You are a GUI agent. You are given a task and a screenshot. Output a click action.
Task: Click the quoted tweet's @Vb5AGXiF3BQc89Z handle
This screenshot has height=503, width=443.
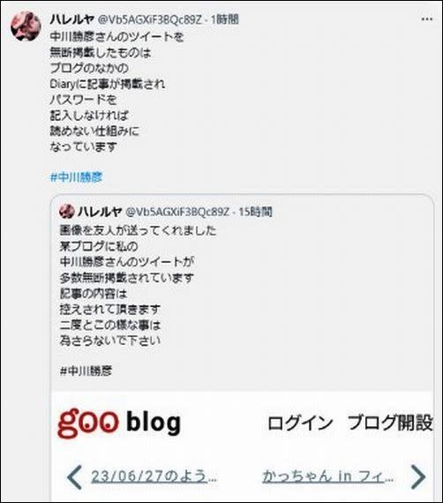pos(177,212)
